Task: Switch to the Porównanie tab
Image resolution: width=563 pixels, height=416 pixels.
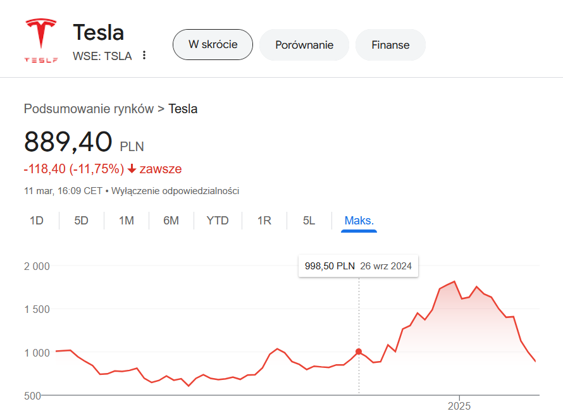Action: tap(304, 45)
